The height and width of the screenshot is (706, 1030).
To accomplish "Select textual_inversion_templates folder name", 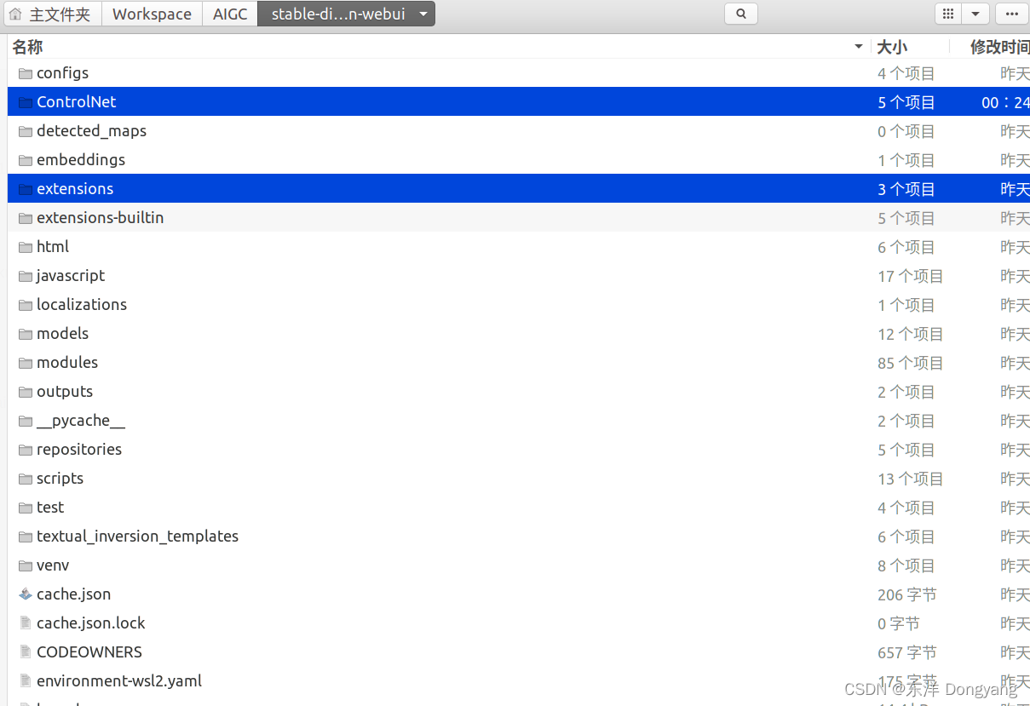I will pos(137,537).
